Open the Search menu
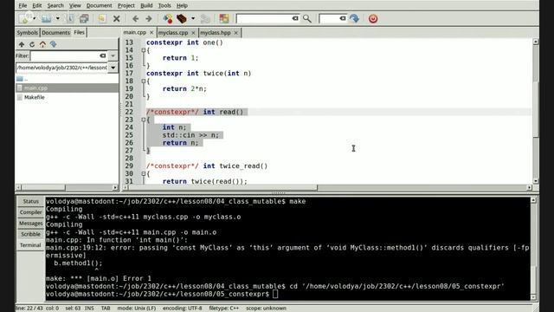The image size is (554, 312). (55, 6)
